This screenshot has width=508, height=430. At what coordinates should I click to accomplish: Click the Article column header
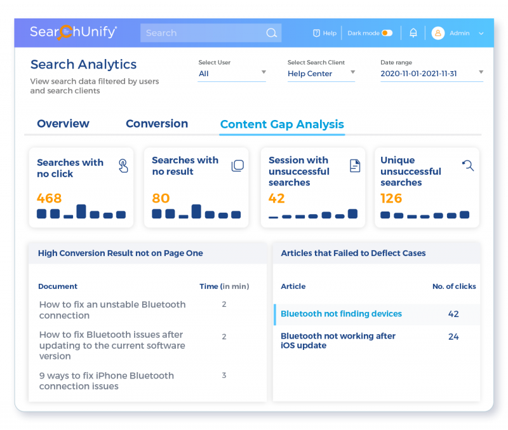coord(293,286)
